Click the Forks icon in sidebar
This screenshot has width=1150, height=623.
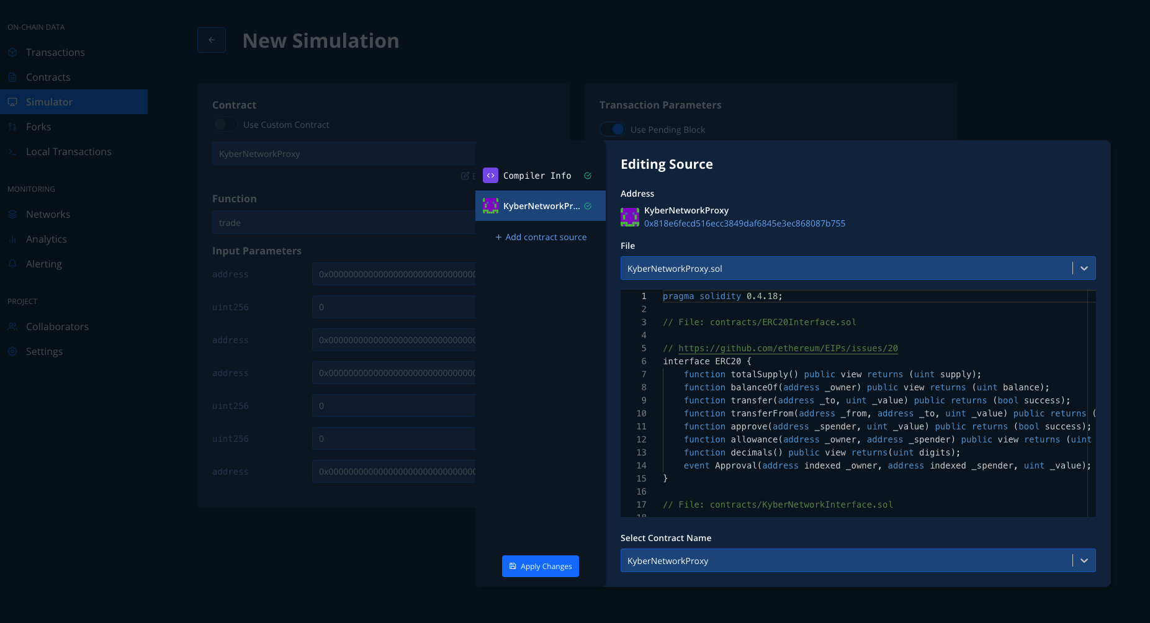(12, 127)
